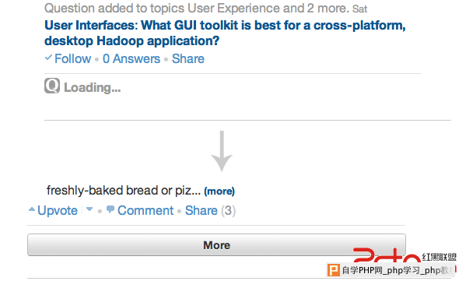Click the 'Question added to topics' text
Screen dimensions: 459x281
(x=197, y=9)
